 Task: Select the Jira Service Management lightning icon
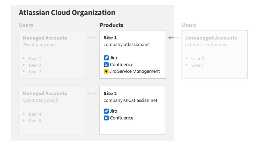[x=106, y=71]
